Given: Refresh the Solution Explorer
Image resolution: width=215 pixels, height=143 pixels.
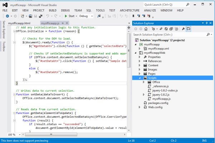Looking at the screenshot, I should coord(166,29).
